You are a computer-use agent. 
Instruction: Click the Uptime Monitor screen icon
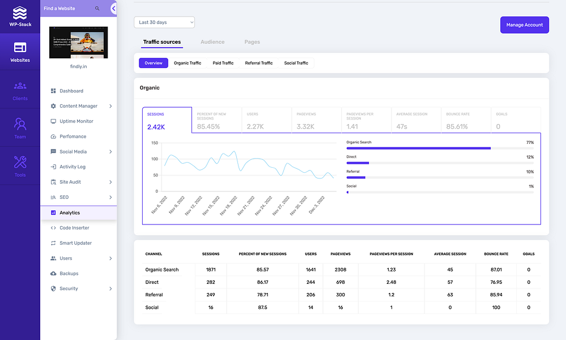point(53,121)
